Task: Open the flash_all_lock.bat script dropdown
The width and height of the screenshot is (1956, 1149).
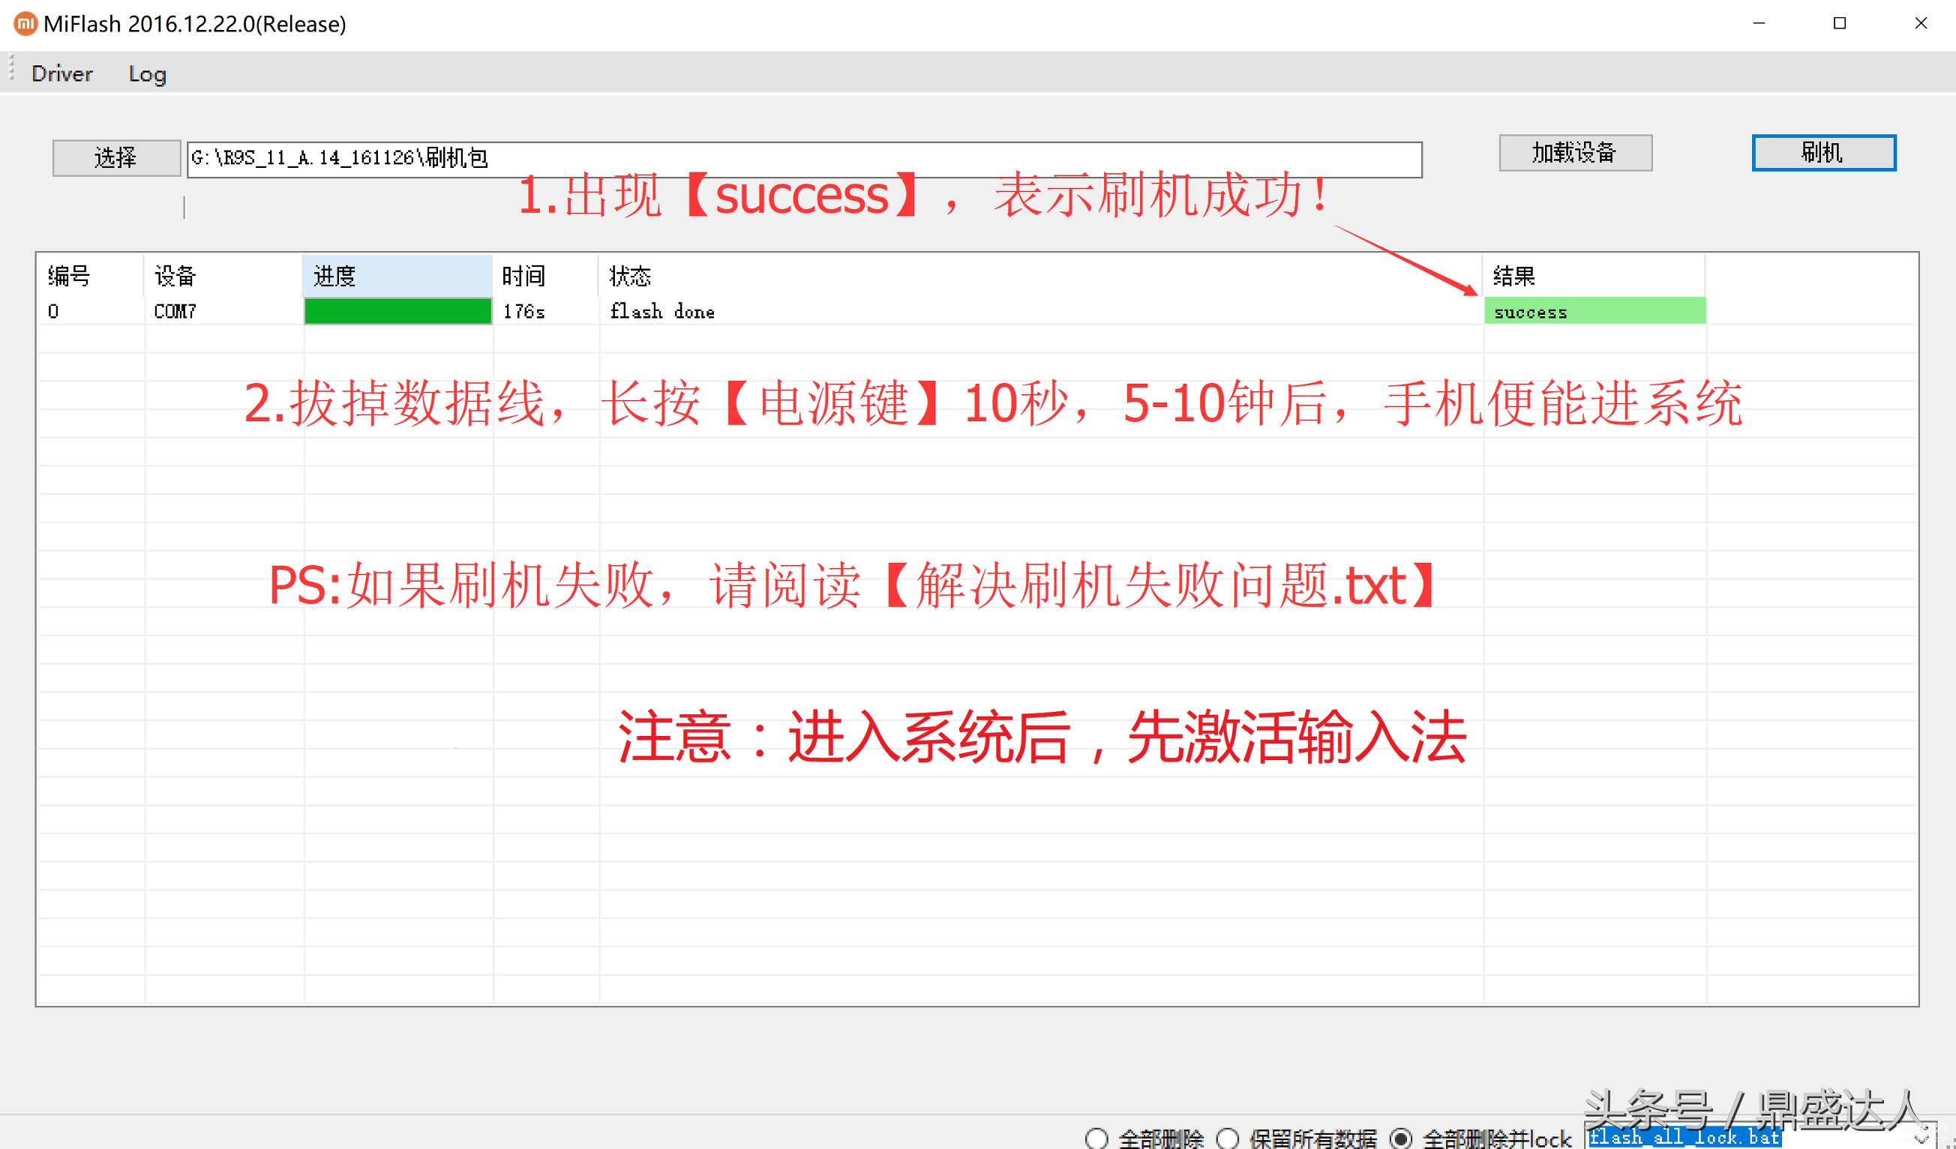Action: (x=1920, y=1137)
